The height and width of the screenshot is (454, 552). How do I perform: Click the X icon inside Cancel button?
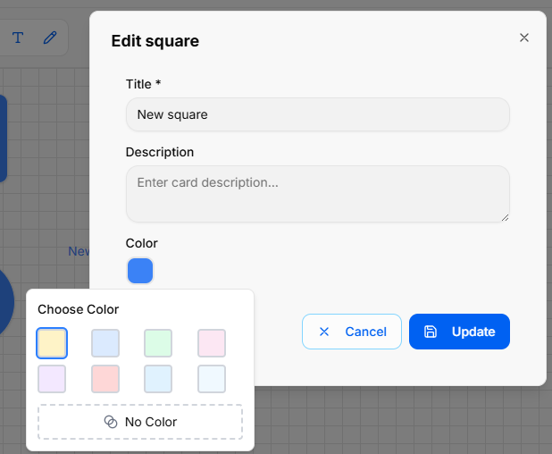pyautogui.click(x=324, y=332)
